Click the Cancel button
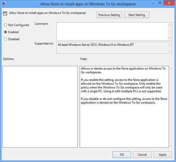Viewport: 176px width, 162px height. pos(142,155)
